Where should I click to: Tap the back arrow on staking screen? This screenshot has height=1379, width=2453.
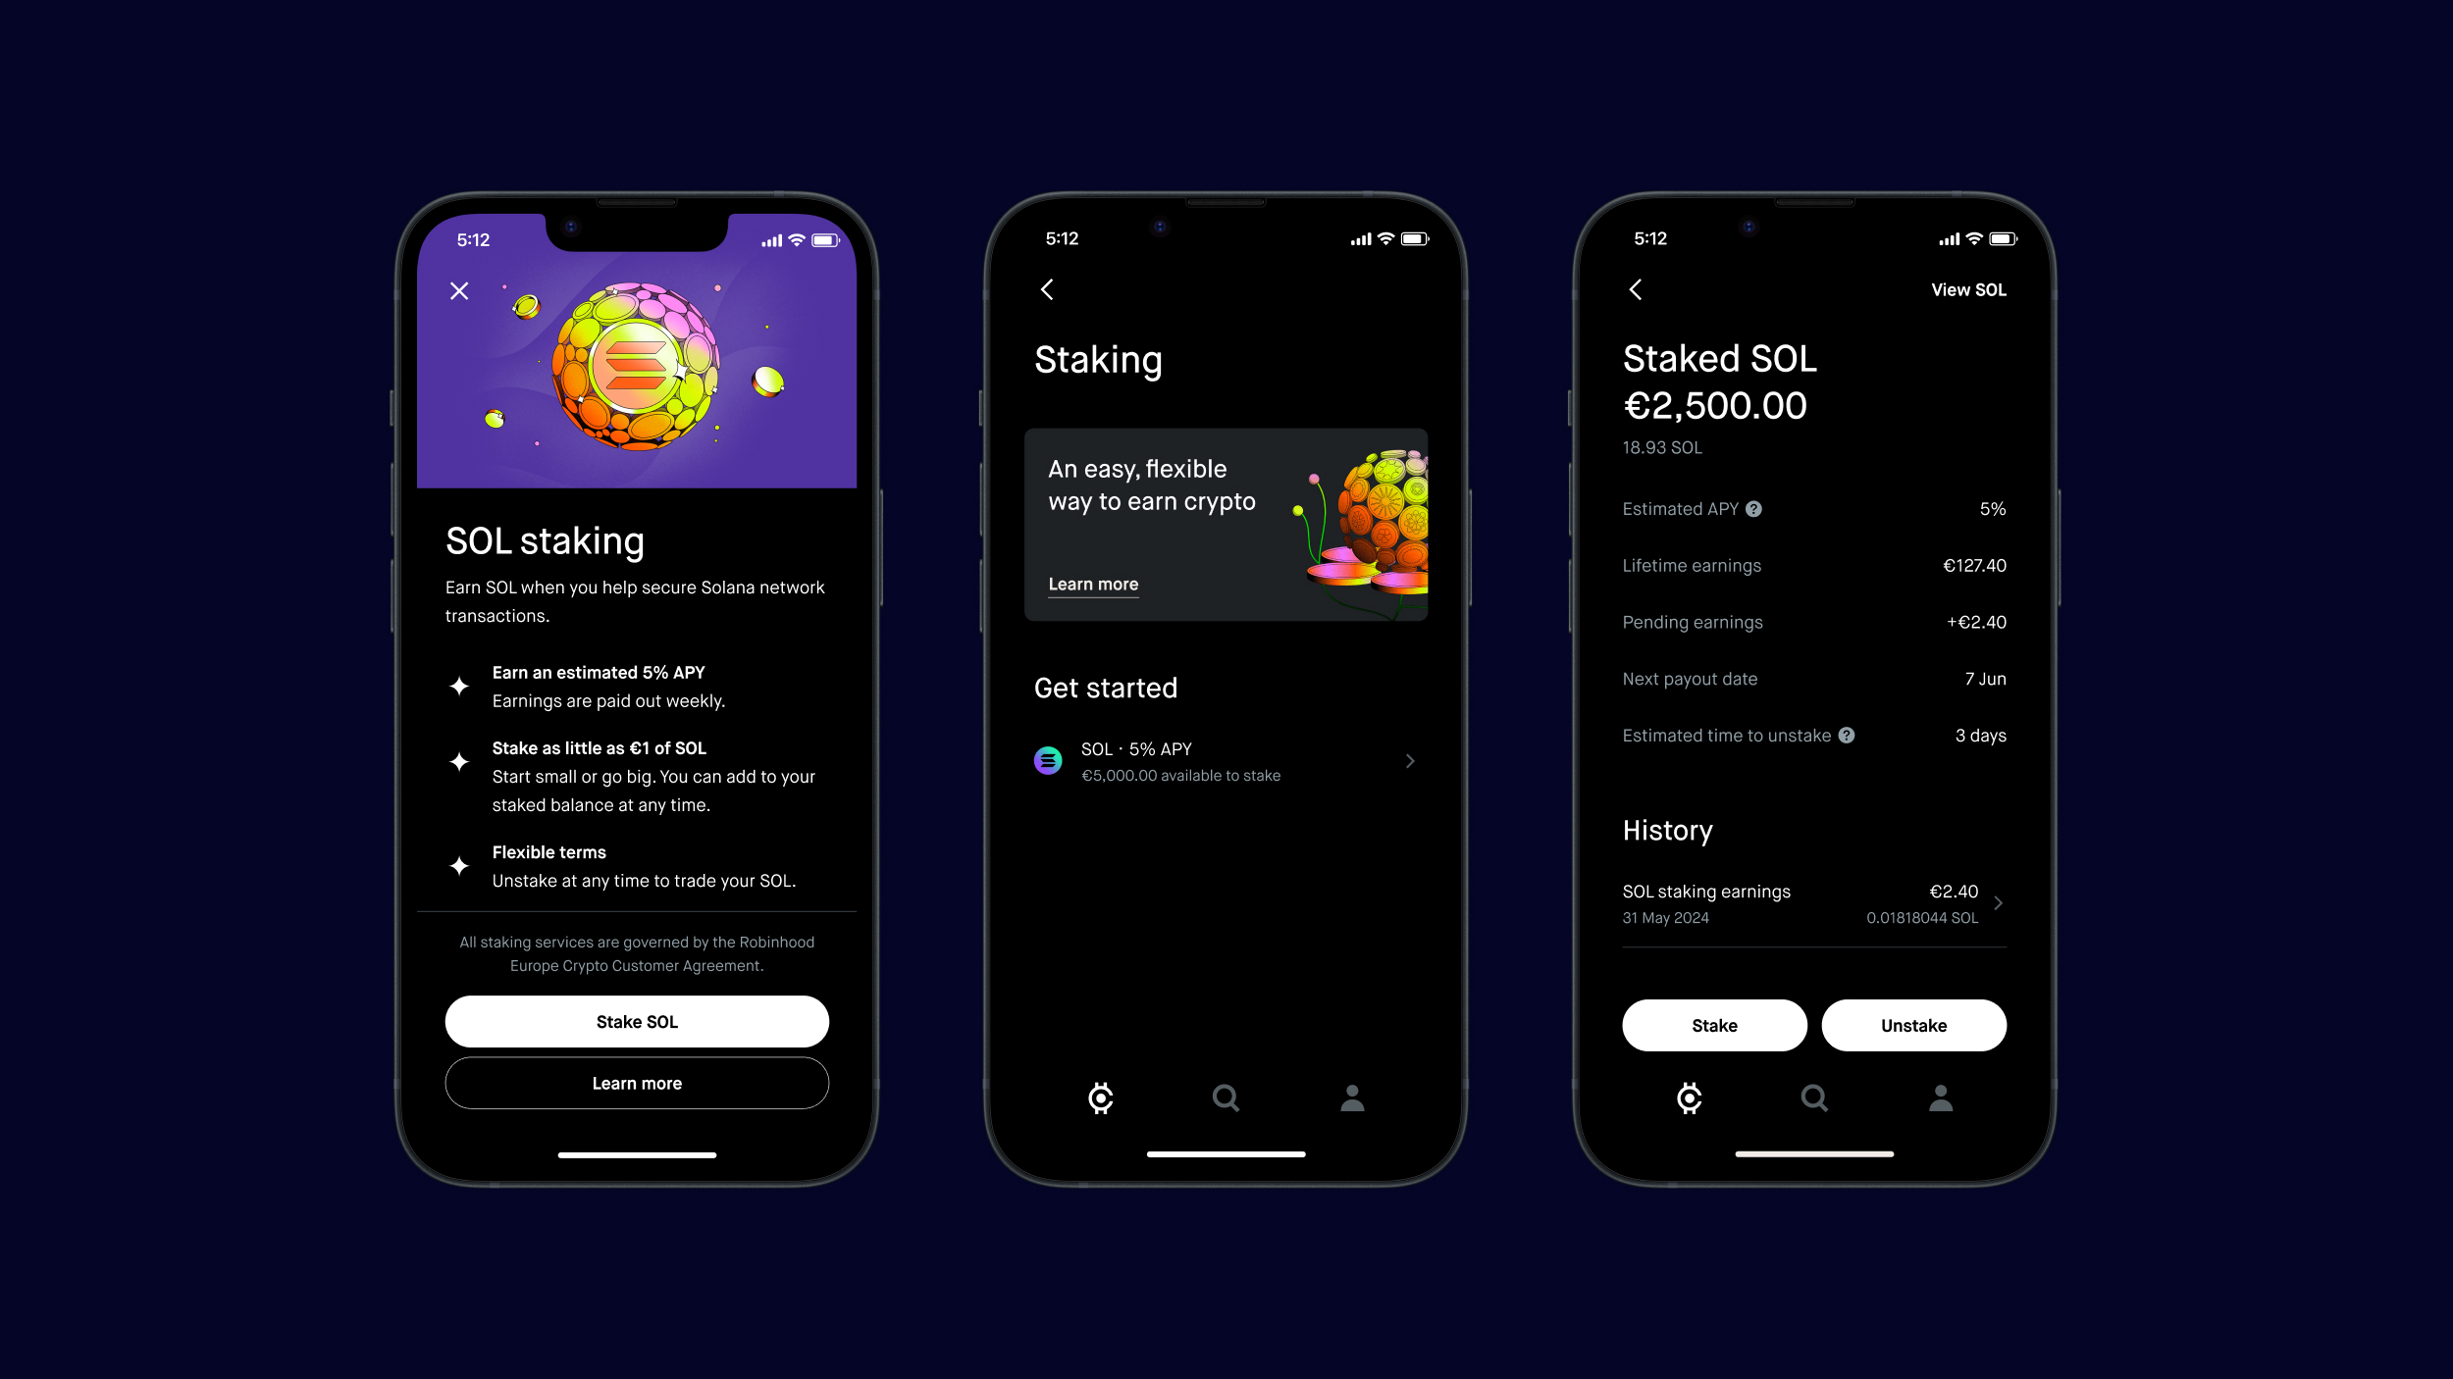click(x=1046, y=289)
